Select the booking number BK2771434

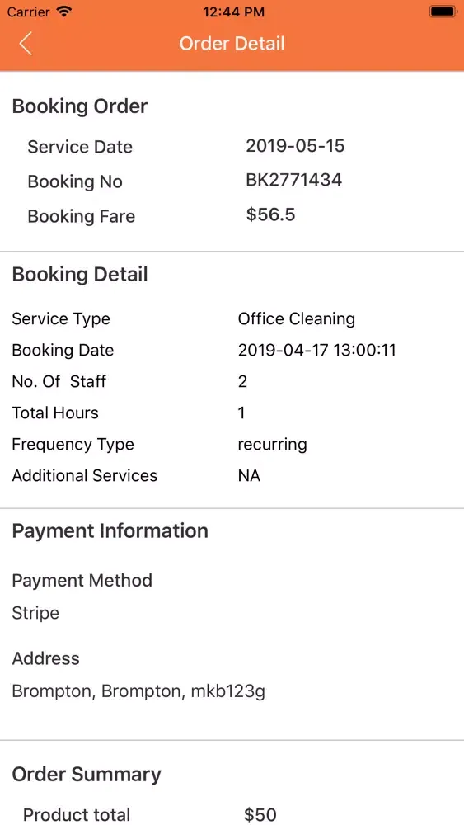point(293,180)
